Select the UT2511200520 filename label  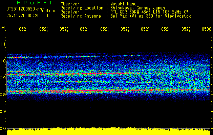[24, 9]
